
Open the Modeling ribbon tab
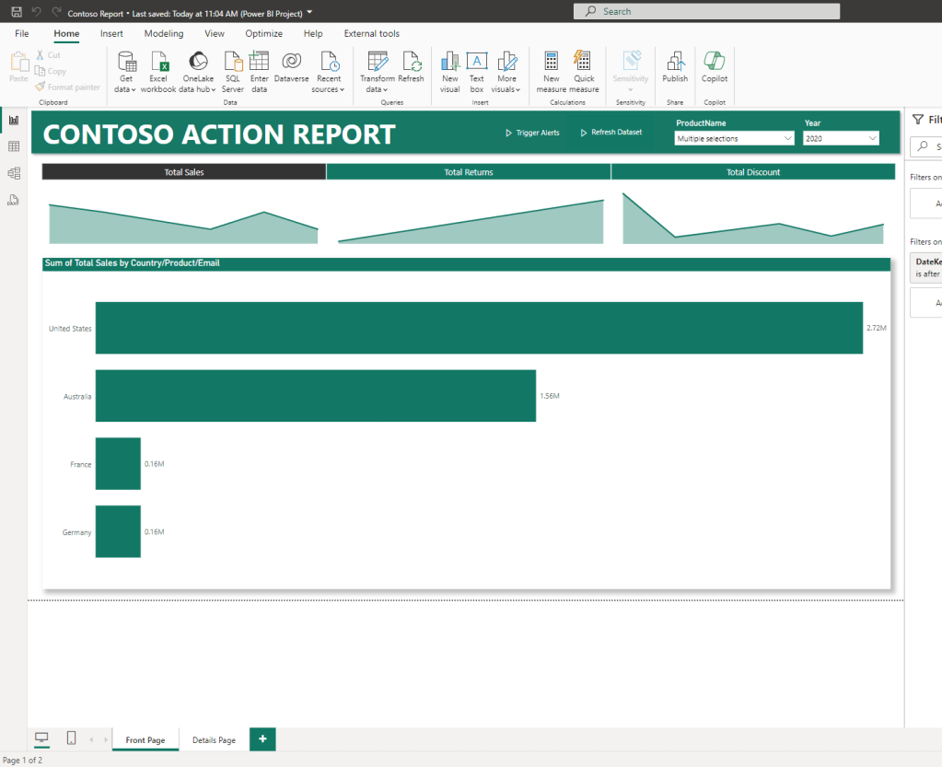(164, 34)
